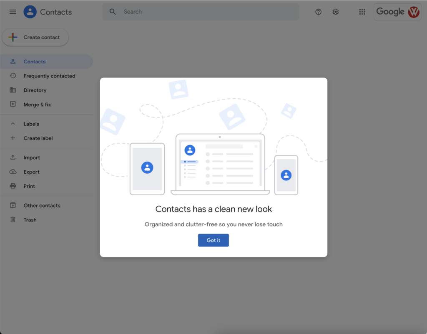427x334 pixels.
Task: Click the building icon beside Directory
Action: tap(13, 90)
